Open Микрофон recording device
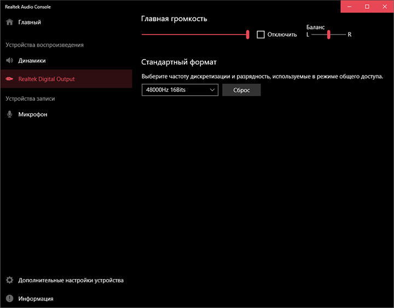This screenshot has height=308, width=394. point(66,114)
